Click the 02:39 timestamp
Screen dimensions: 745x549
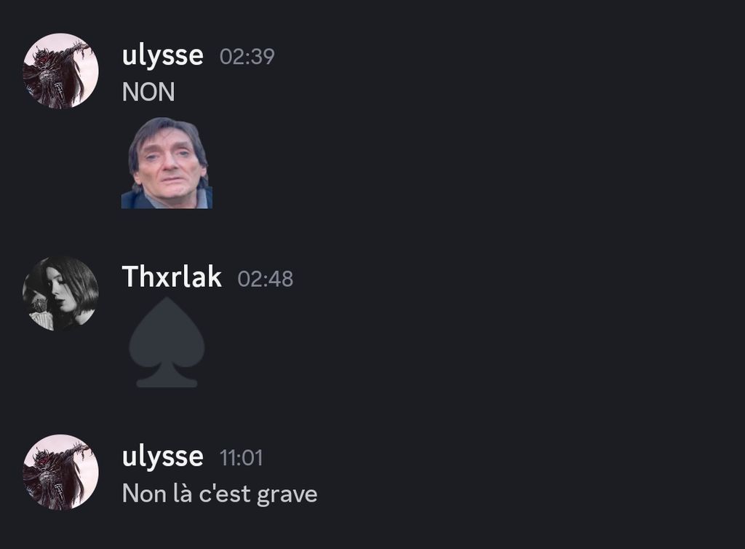point(247,57)
